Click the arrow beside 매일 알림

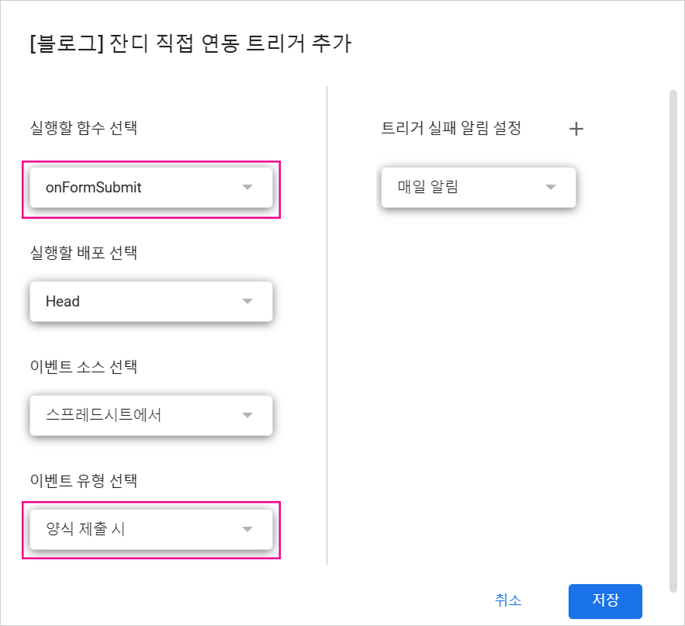click(x=551, y=187)
